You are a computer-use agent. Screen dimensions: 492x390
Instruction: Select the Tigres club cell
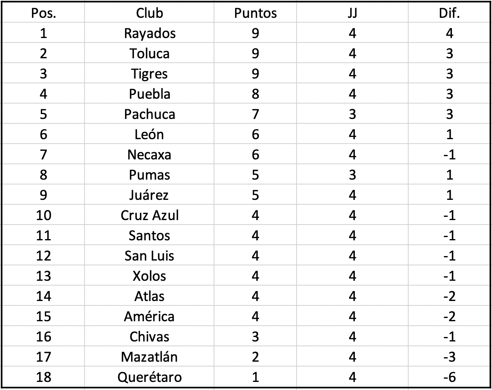pos(149,74)
